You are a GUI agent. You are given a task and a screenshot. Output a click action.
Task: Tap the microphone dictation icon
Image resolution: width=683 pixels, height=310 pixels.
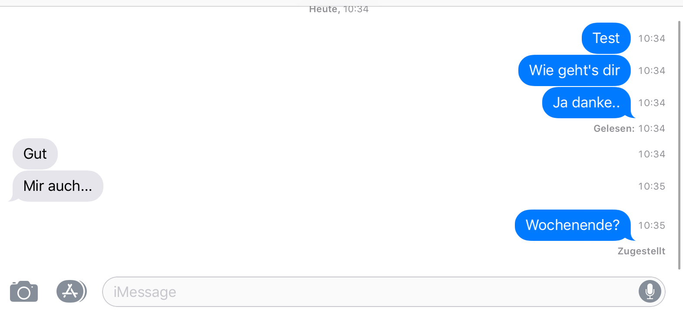coord(650,291)
